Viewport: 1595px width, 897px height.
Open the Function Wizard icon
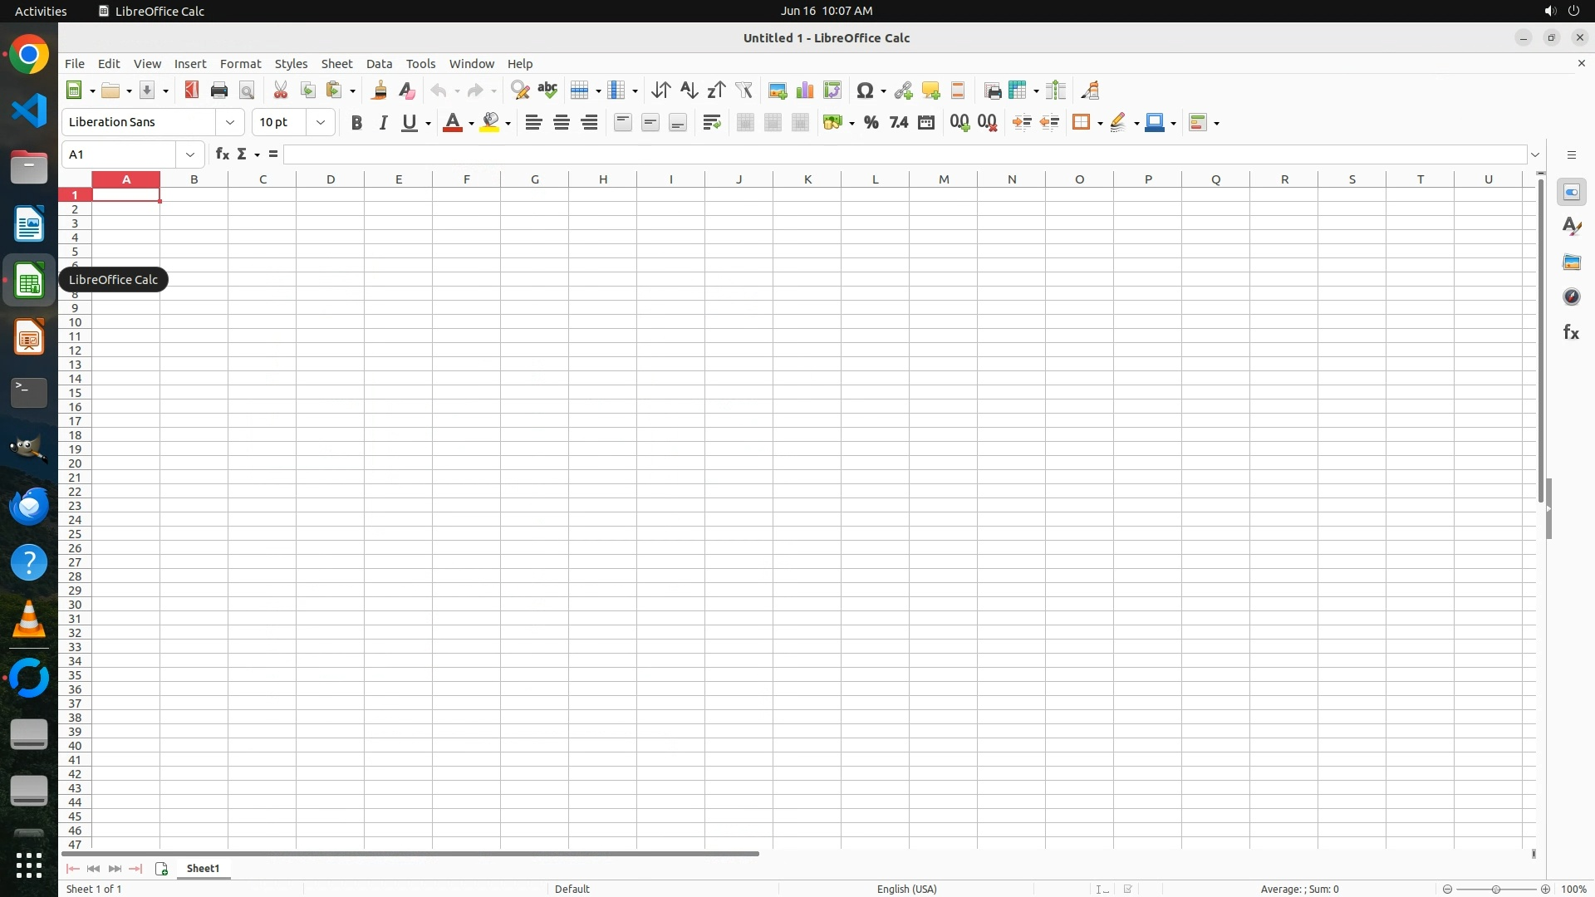[222, 154]
